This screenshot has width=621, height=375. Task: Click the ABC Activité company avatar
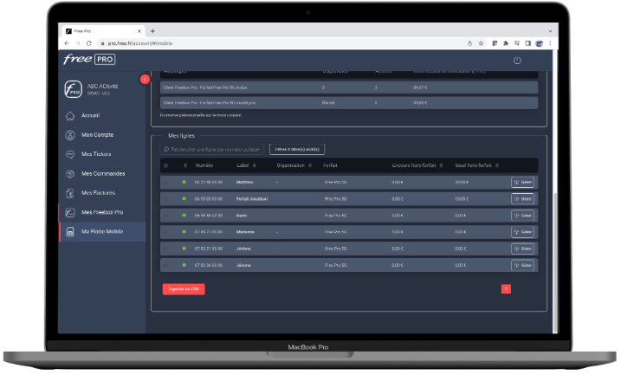pos(74,89)
